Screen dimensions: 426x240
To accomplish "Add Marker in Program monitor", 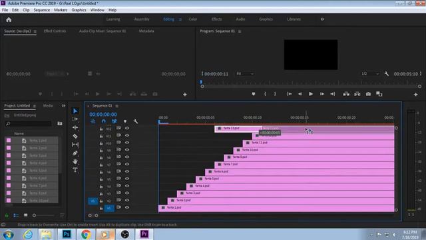I will pos(254,94).
